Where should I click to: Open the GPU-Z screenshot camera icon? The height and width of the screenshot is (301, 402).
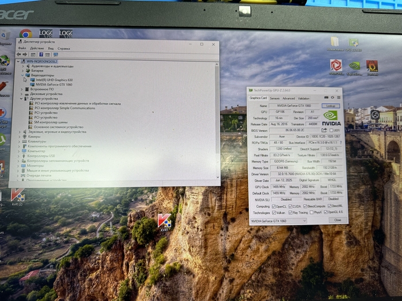(326, 97)
